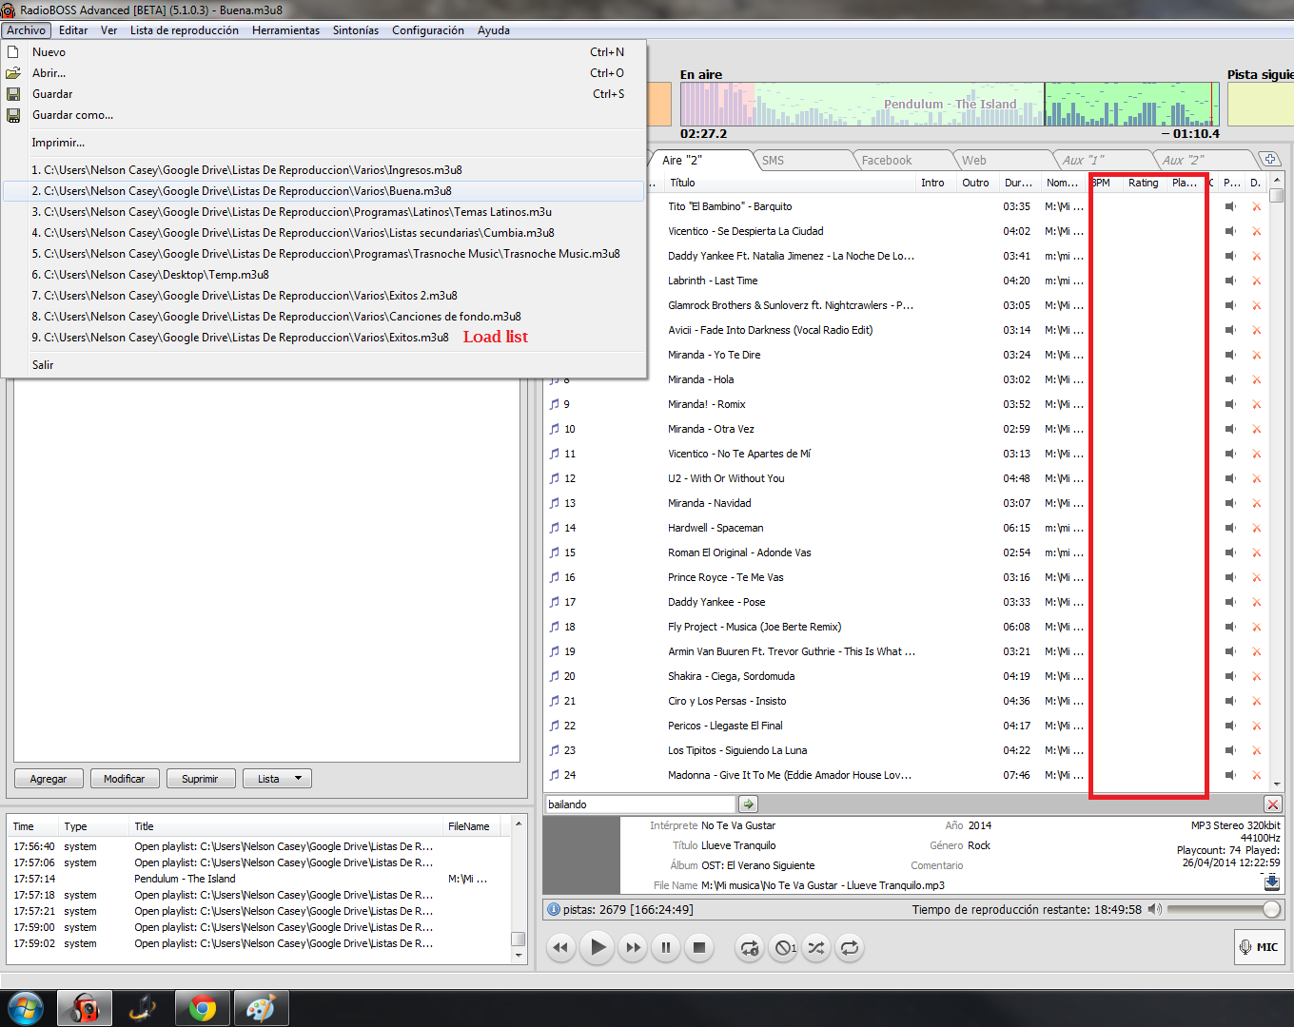Toggle shuffle playback mode
This screenshot has height=1027, width=1294.
click(816, 947)
